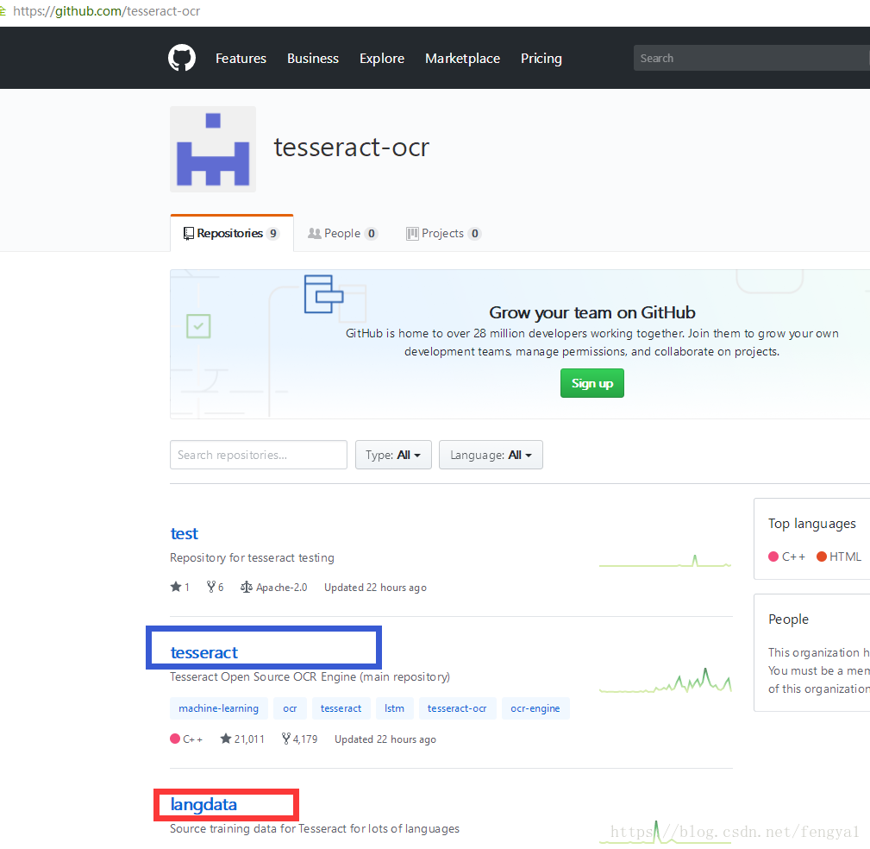Open the langdata repository link
870x849 pixels.
[x=203, y=805]
